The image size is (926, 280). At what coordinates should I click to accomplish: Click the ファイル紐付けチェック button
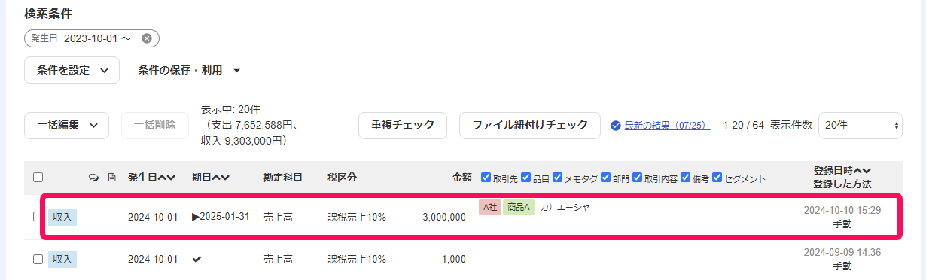pyautogui.click(x=529, y=126)
